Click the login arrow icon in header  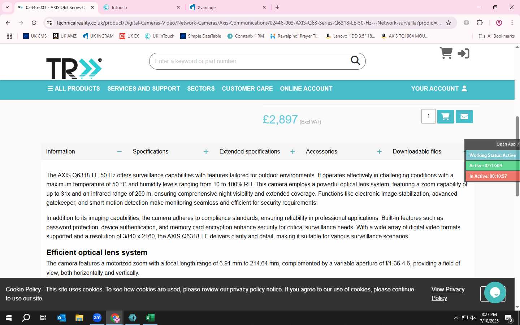[x=463, y=53]
